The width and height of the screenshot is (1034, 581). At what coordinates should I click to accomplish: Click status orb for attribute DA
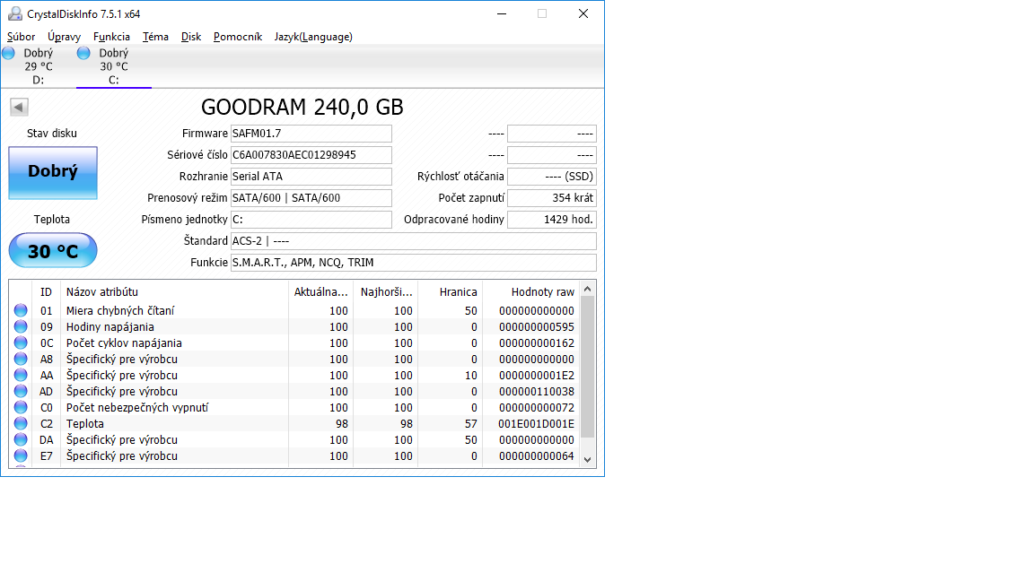tap(22, 439)
